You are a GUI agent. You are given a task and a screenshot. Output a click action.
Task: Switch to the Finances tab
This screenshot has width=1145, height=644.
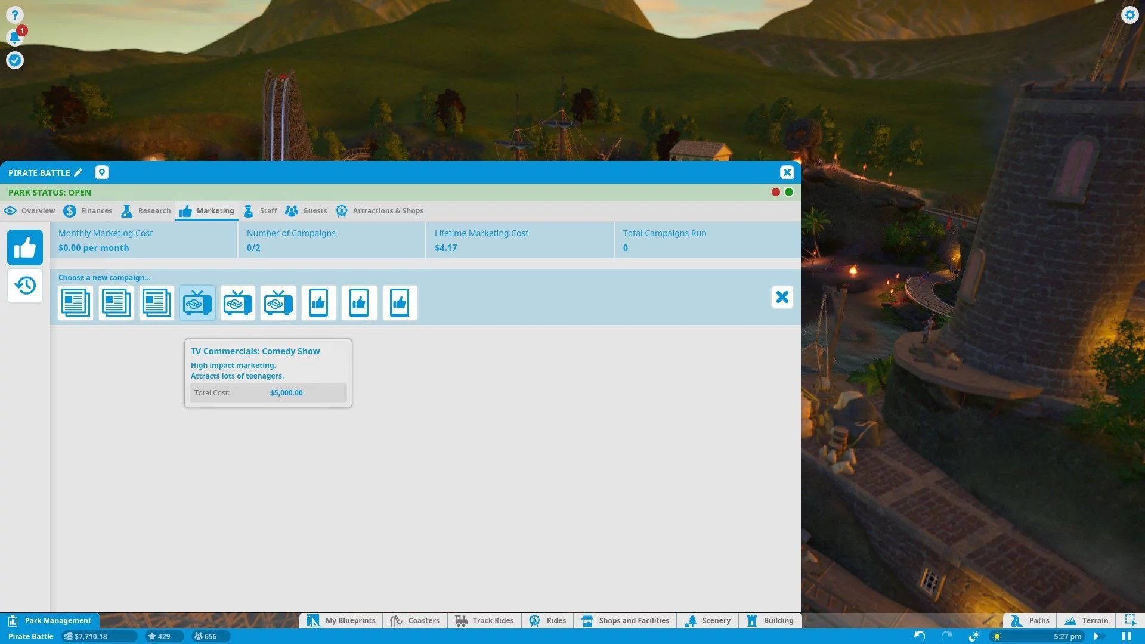pyautogui.click(x=88, y=210)
